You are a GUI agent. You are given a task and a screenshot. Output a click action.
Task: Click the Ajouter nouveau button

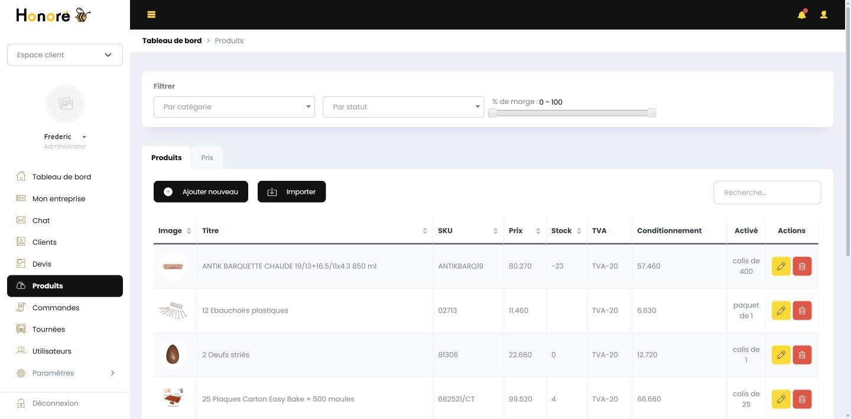click(201, 191)
